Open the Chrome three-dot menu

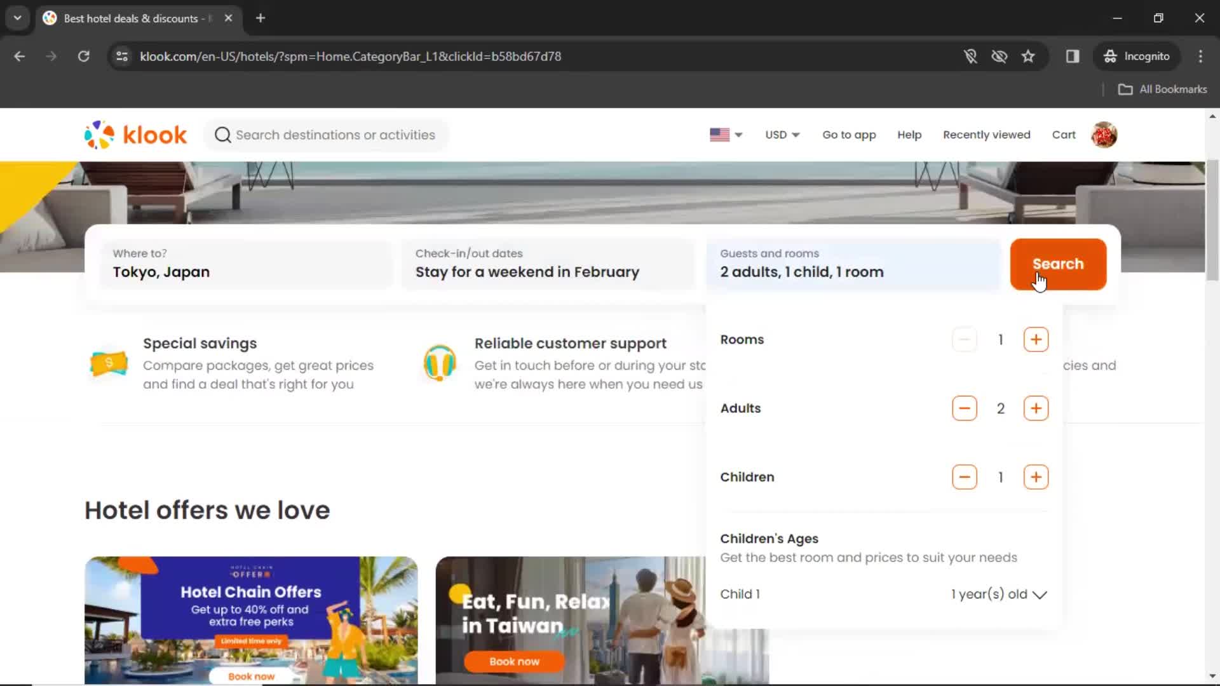point(1200,56)
